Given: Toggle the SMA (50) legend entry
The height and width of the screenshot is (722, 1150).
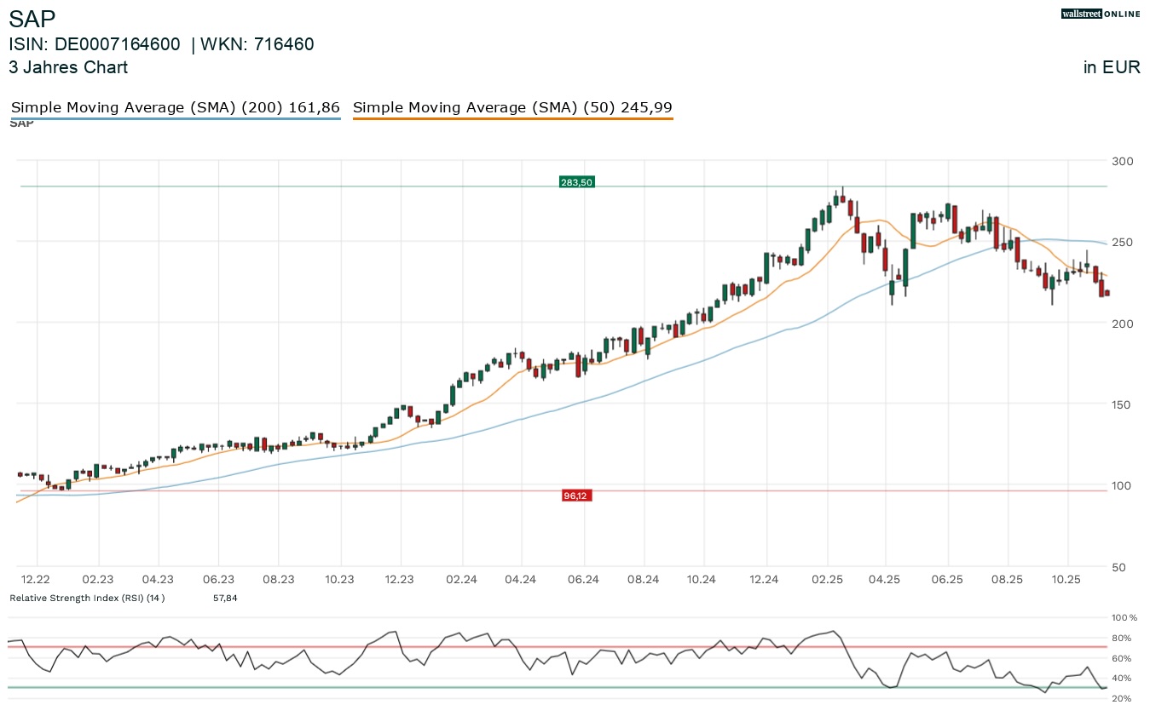Looking at the screenshot, I should point(512,107).
